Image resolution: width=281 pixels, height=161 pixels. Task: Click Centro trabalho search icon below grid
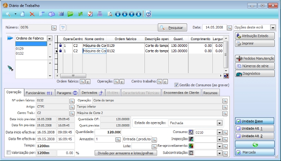click(x=160, y=82)
